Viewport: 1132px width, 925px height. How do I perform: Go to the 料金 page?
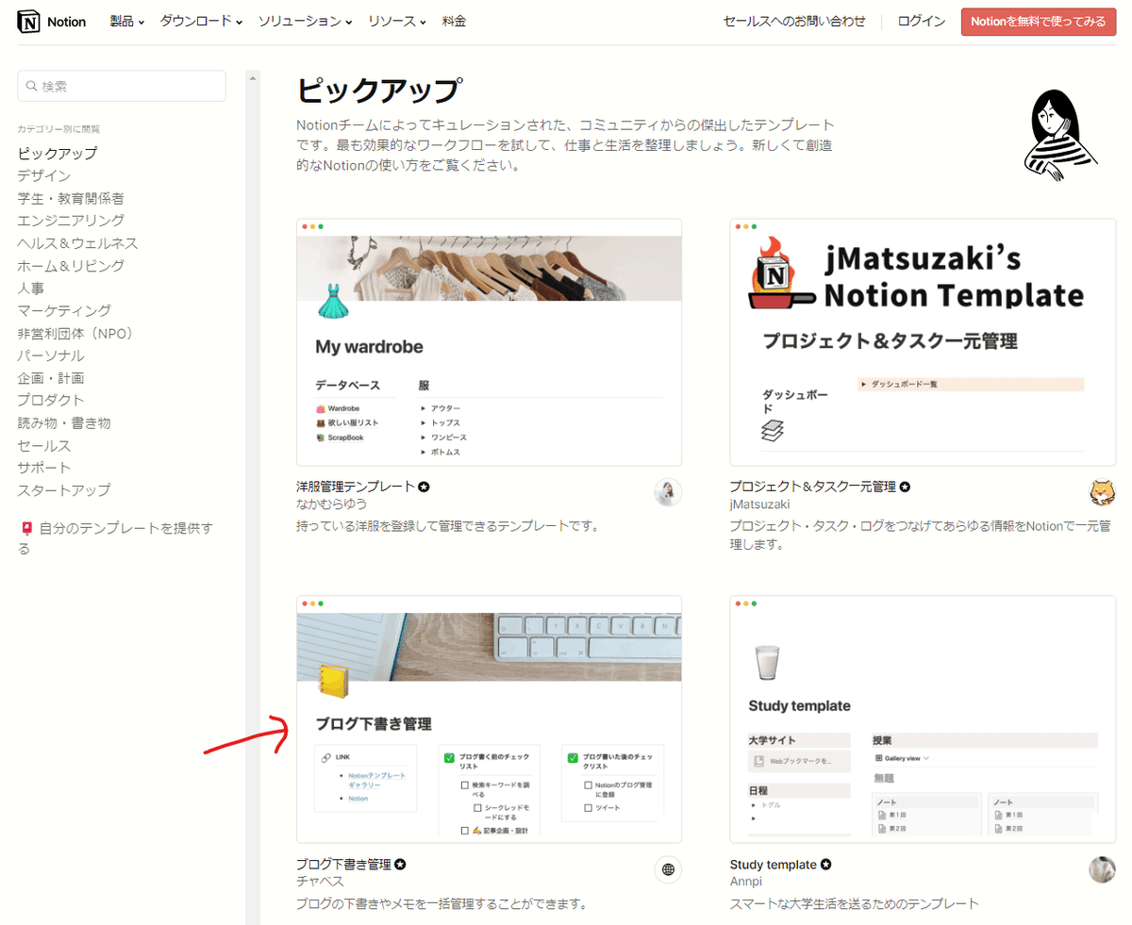(453, 21)
